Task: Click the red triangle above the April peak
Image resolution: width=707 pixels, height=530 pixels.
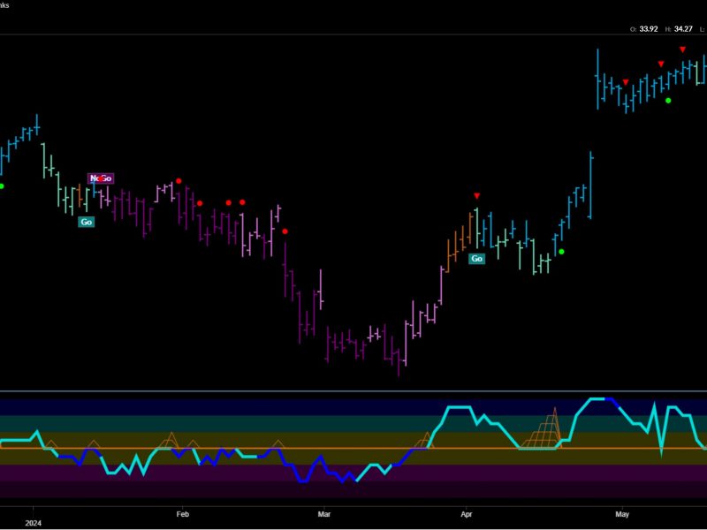Action: pos(476,195)
